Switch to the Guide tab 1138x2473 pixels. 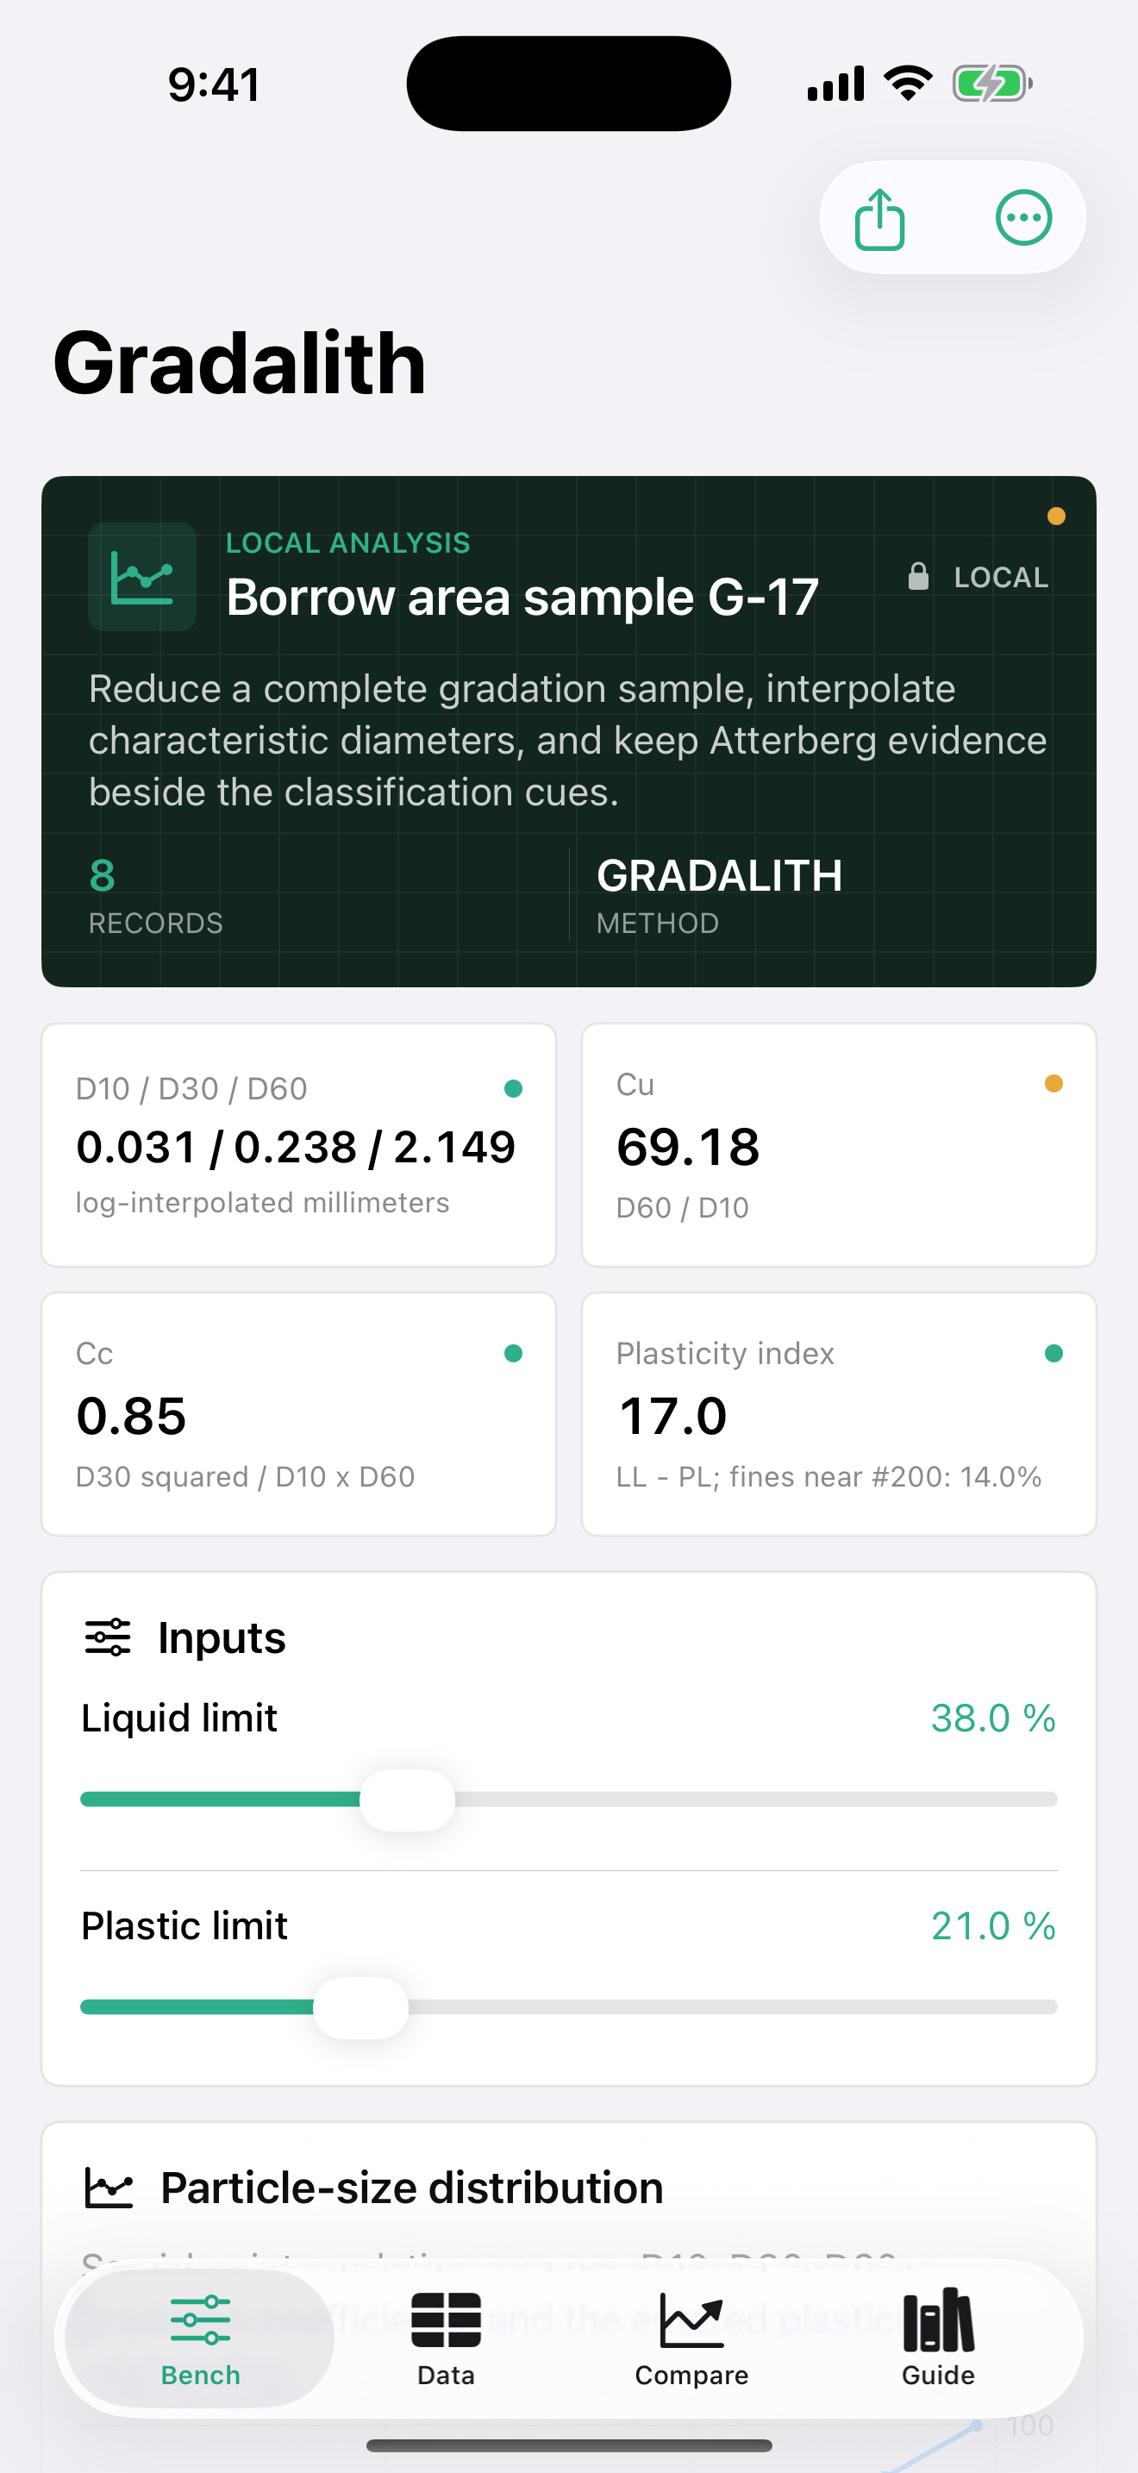pyautogui.click(x=937, y=2338)
